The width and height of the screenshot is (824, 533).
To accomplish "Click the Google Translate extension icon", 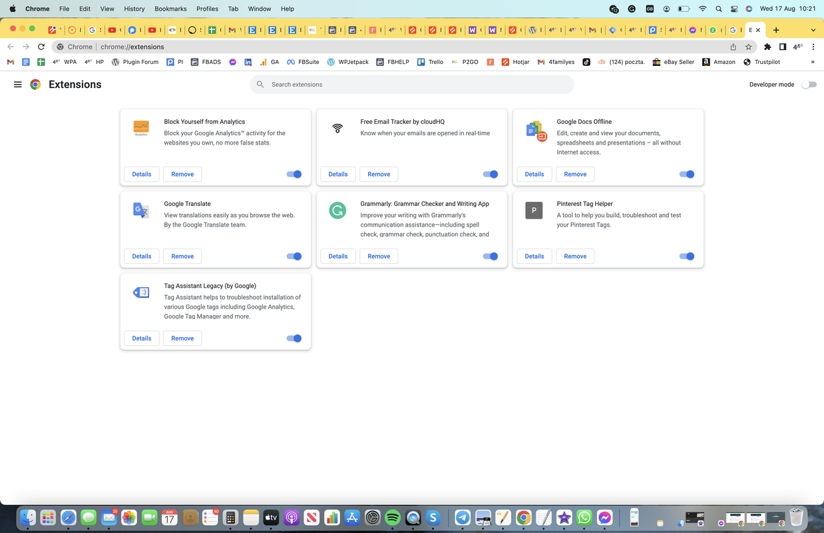I will coord(141,211).
